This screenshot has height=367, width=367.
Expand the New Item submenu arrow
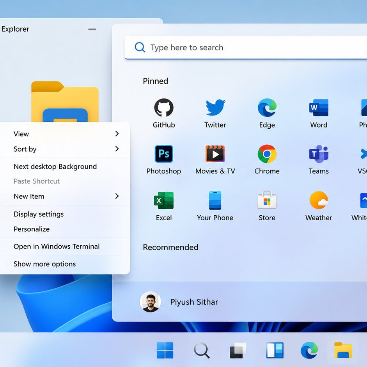point(117,196)
